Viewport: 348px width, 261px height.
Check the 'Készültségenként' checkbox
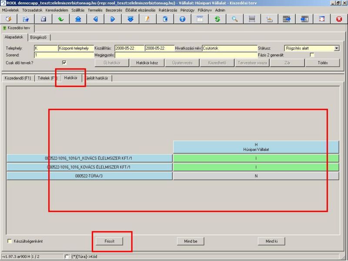[x=10, y=241]
